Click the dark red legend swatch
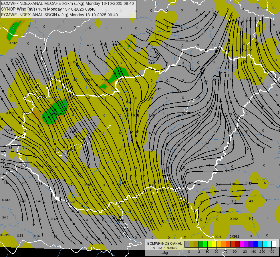This screenshot has height=257, width=280. [237, 244]
